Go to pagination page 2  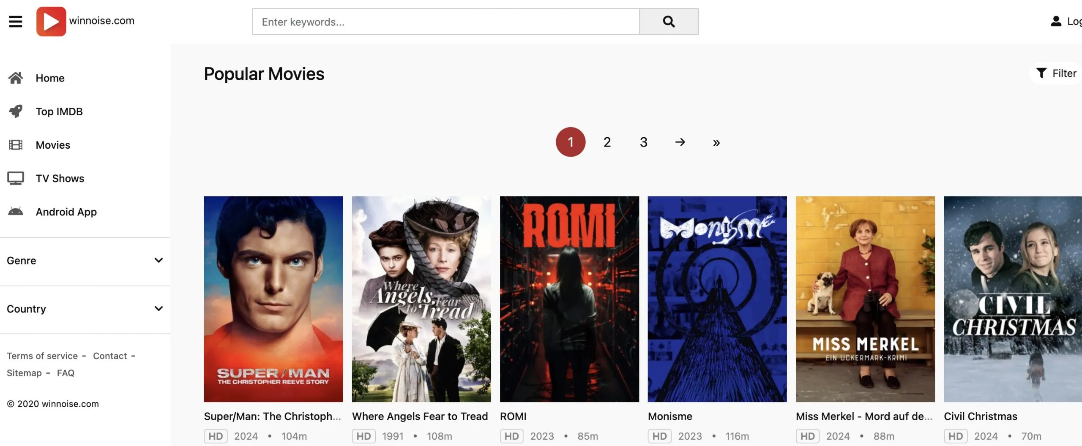(607, 142)
